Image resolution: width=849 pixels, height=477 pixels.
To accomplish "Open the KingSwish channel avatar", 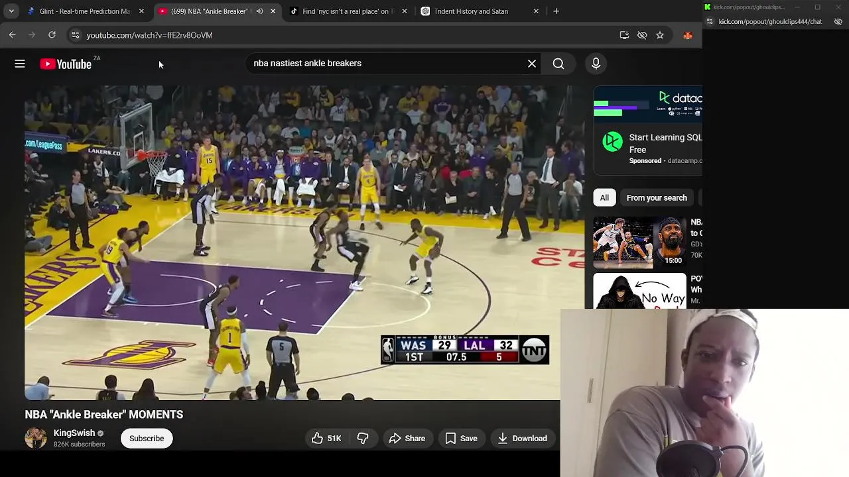I will (36, 438).
